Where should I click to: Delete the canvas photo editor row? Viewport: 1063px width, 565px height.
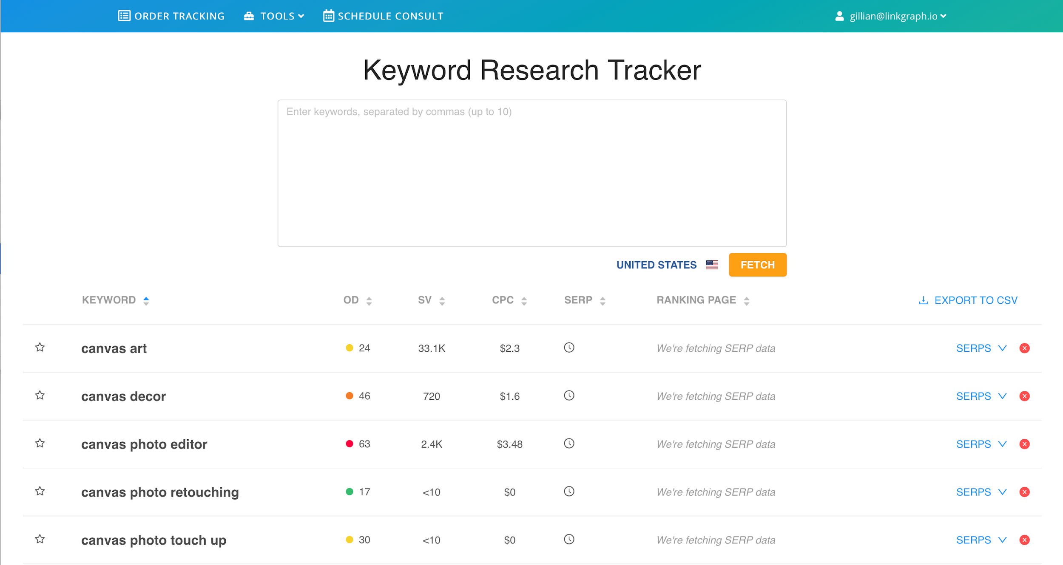click(1025, 444)
